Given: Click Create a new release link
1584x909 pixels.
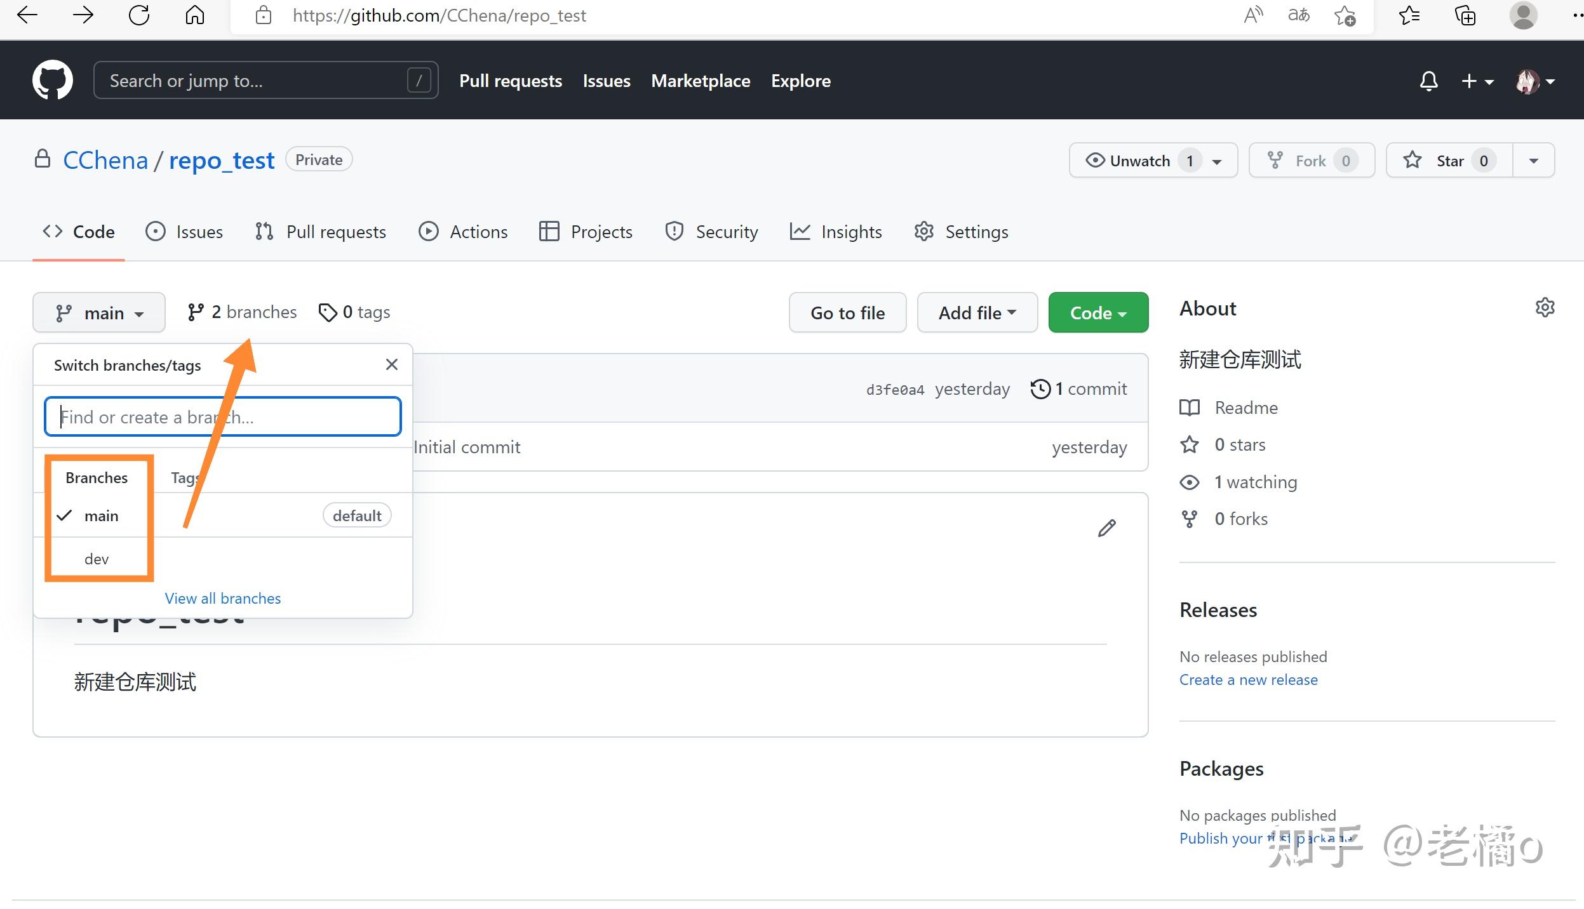Looking at the screenshot, I should point(1247,679).
